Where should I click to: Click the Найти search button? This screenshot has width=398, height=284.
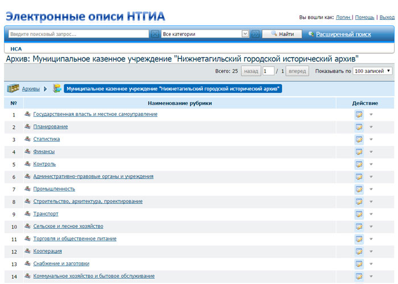point(282,34)
